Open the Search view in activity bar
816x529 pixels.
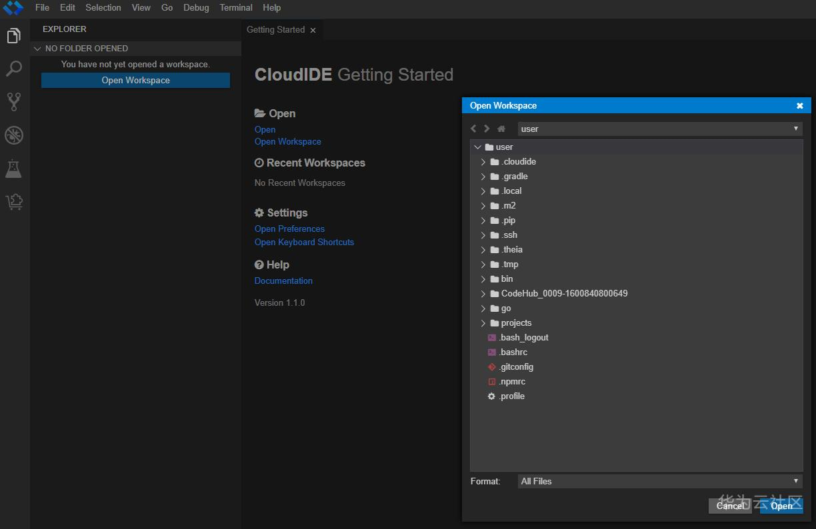(14, 69)
